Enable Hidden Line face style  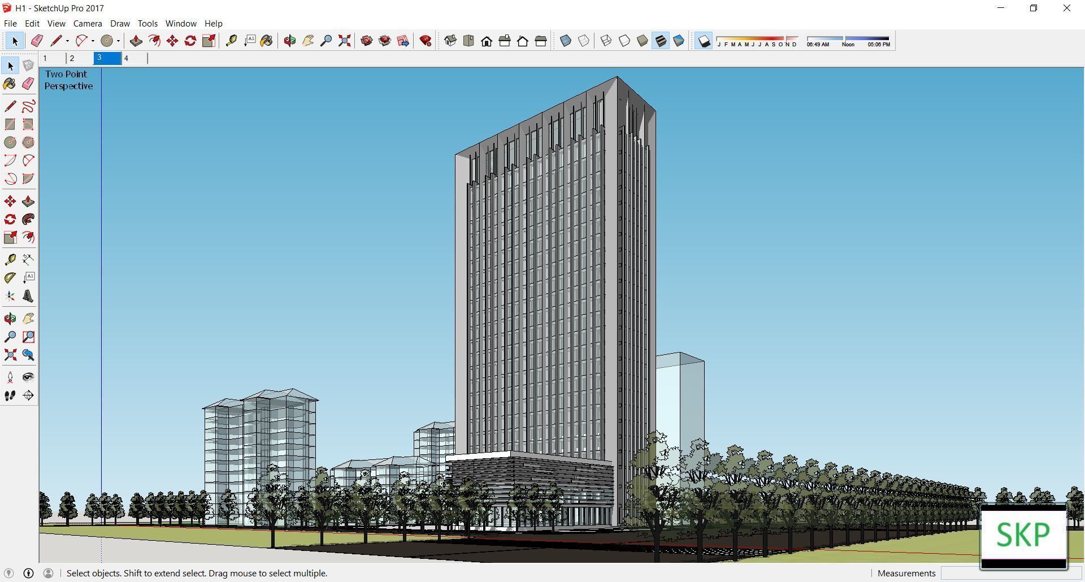tap(624, 41)
